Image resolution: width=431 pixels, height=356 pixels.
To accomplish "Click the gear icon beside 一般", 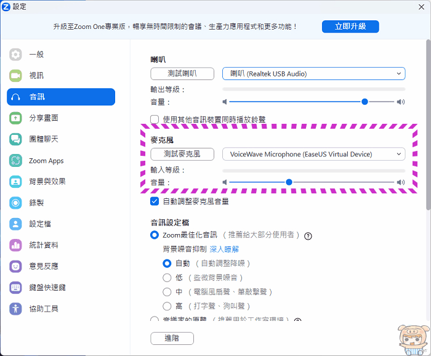I will [15, 54].
